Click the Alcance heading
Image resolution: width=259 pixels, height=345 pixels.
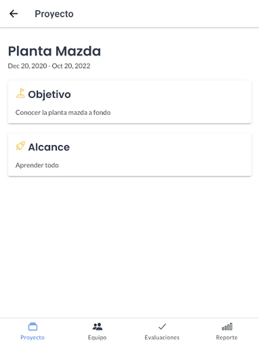pos(49,147)
